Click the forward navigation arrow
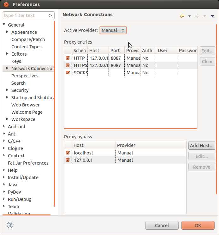 point(197,16)
